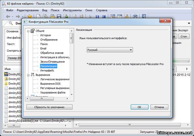194x136 pixels.
Task: Click the printer icon in toolbar
Action: pyautogui.click(x=135, y=16)
